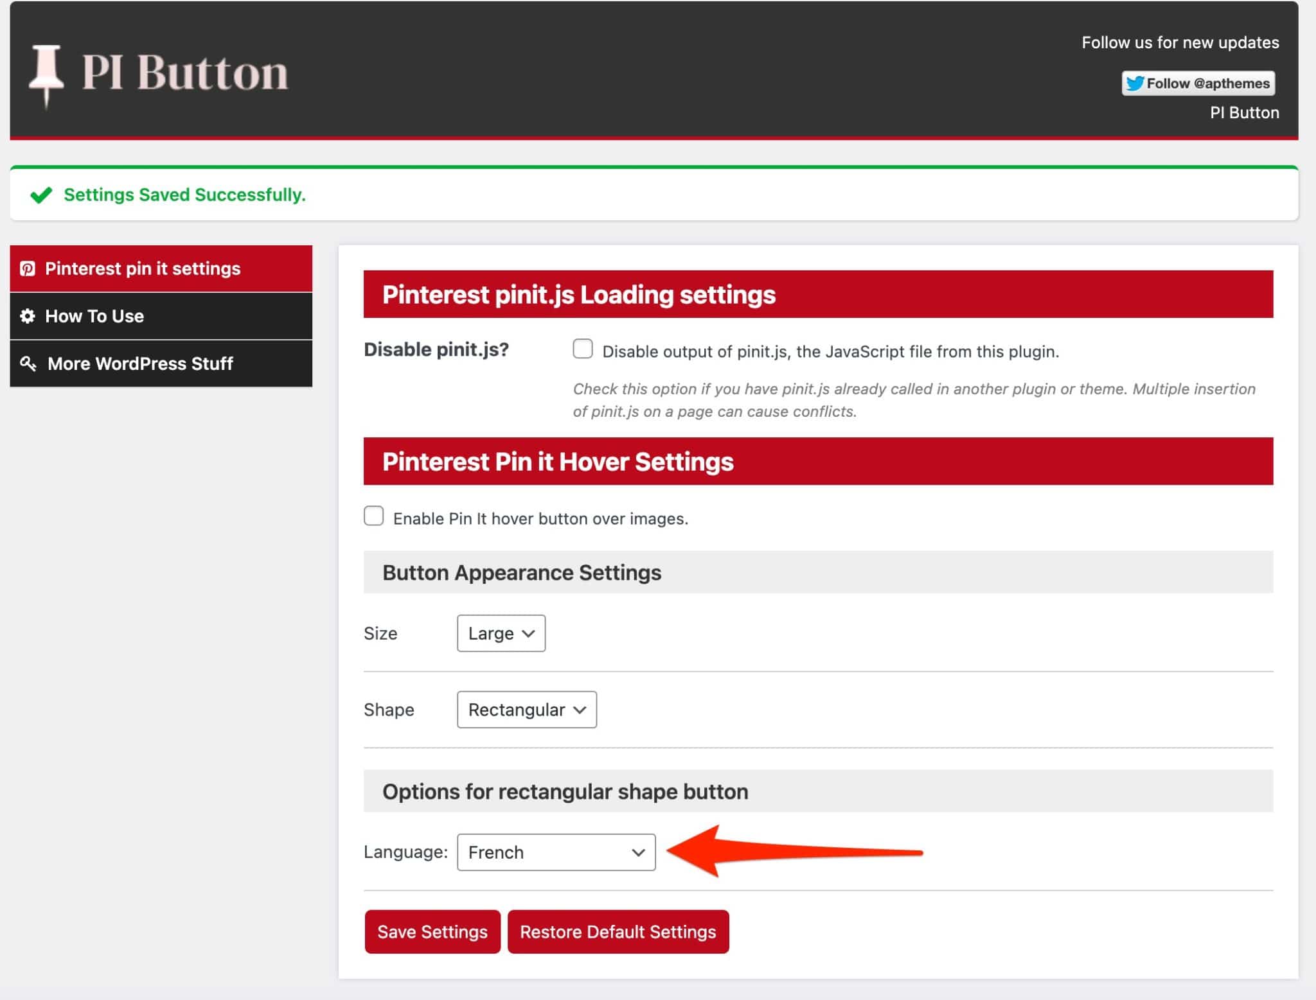Click the Settings Saved Successfully message
Viewport: 1316px width, 1000px height.
[185, 195]
